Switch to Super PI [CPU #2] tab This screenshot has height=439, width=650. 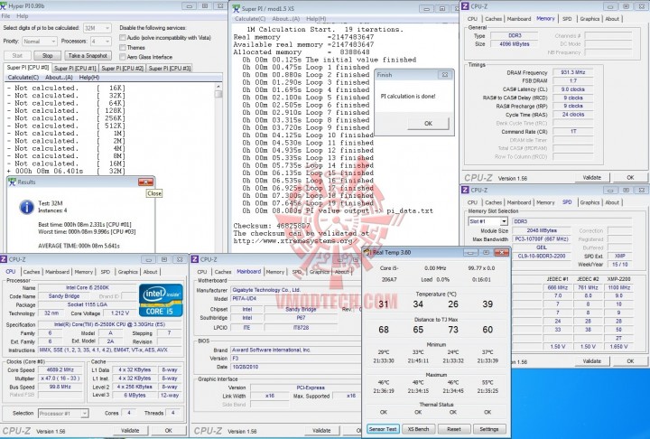tap(122, 69)
